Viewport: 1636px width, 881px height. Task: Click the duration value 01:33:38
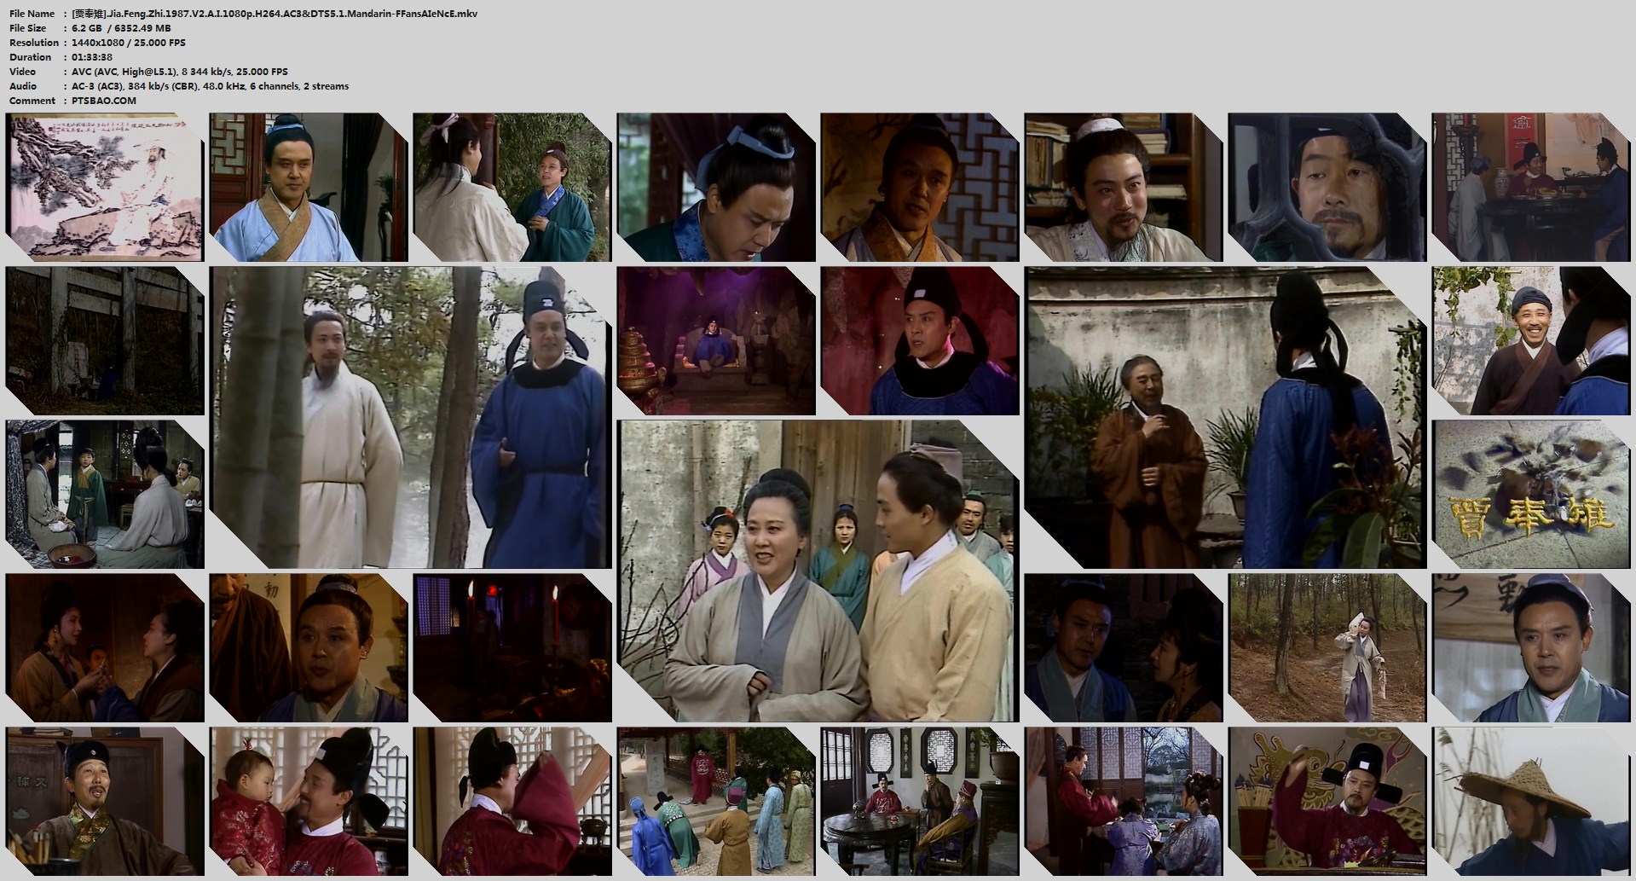[x=92, y=57]
